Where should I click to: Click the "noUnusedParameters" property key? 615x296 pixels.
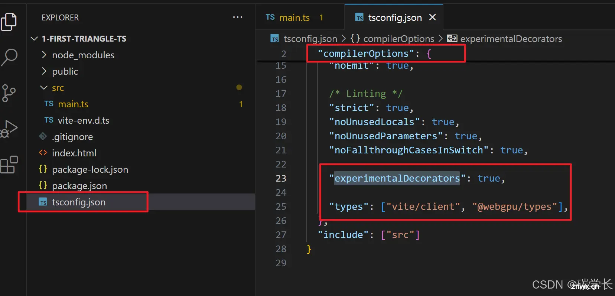tap(386, 136)
